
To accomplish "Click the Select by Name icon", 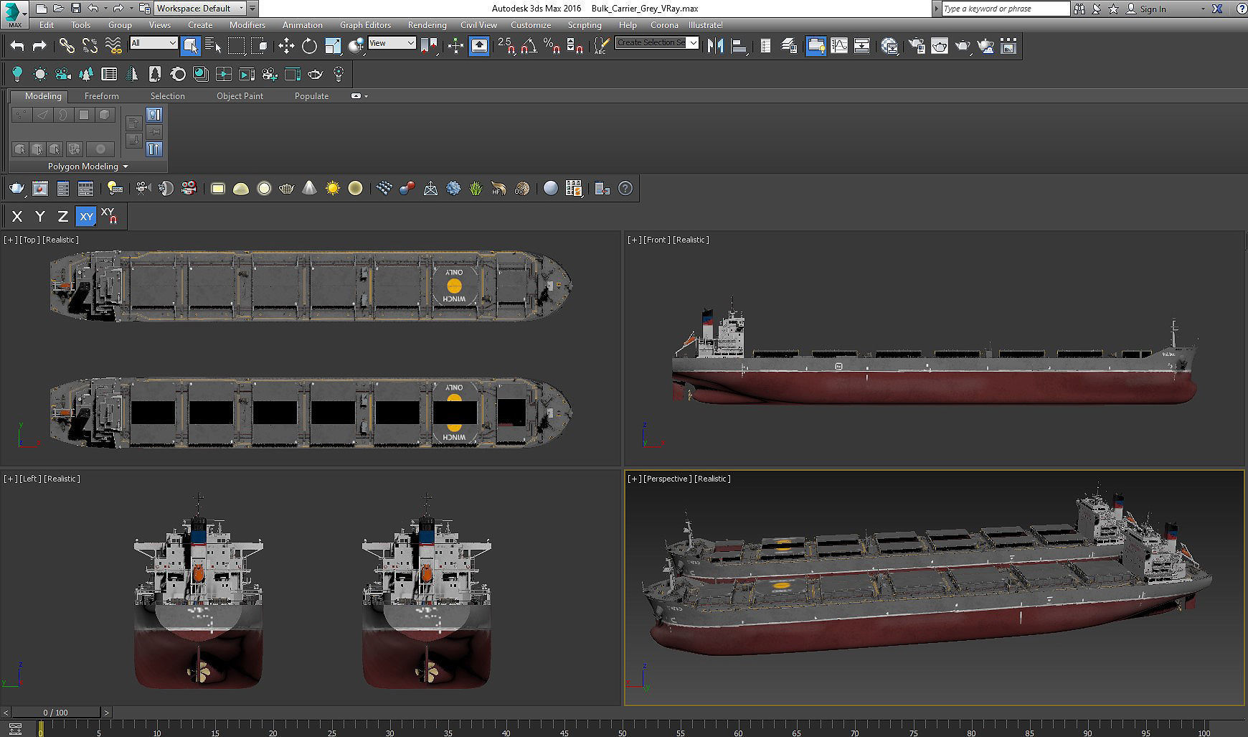I will pos(213,46).
